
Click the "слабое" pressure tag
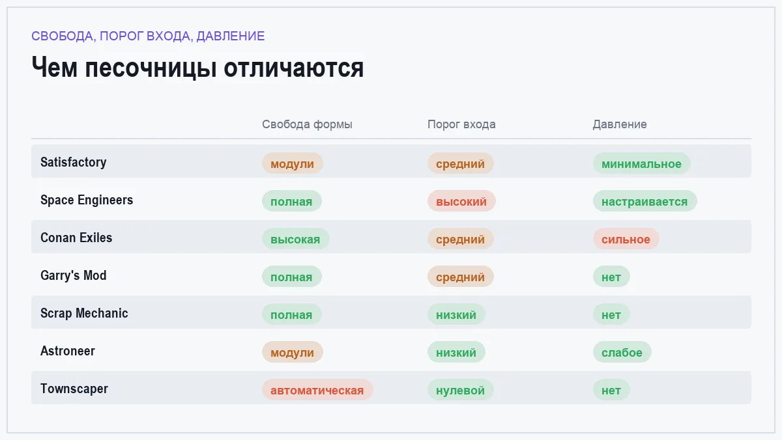pyautogui.click(x=622, y=352)
